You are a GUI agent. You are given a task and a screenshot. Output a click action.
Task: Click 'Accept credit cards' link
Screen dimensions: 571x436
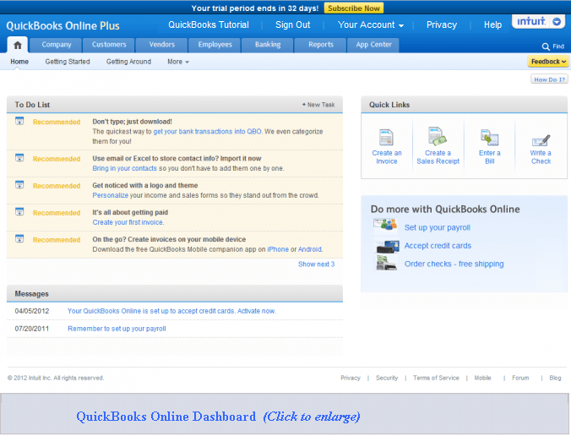point(438,246)
